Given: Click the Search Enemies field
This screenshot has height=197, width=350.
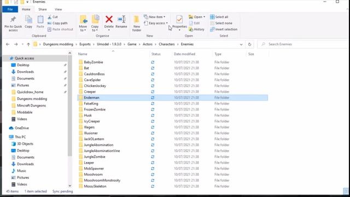Looking at the screenshot, I should coord(304,44).
